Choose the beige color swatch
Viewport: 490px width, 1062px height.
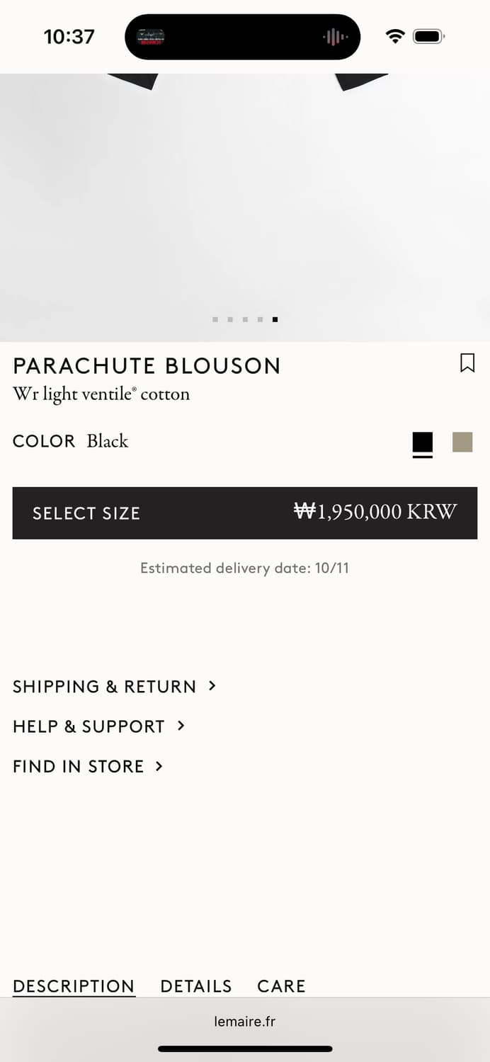[x=462, y=442]
